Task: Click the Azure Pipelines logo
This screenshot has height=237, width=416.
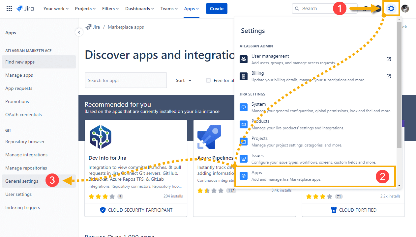Action: tap(209, 137)
